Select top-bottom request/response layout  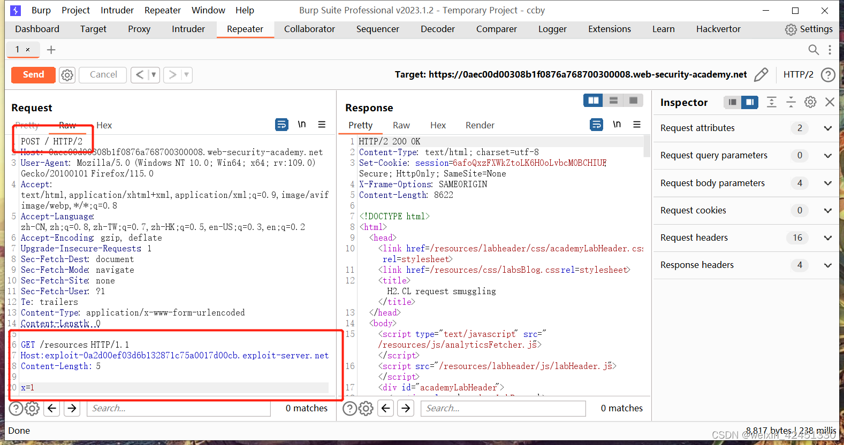tap(613, 101)
